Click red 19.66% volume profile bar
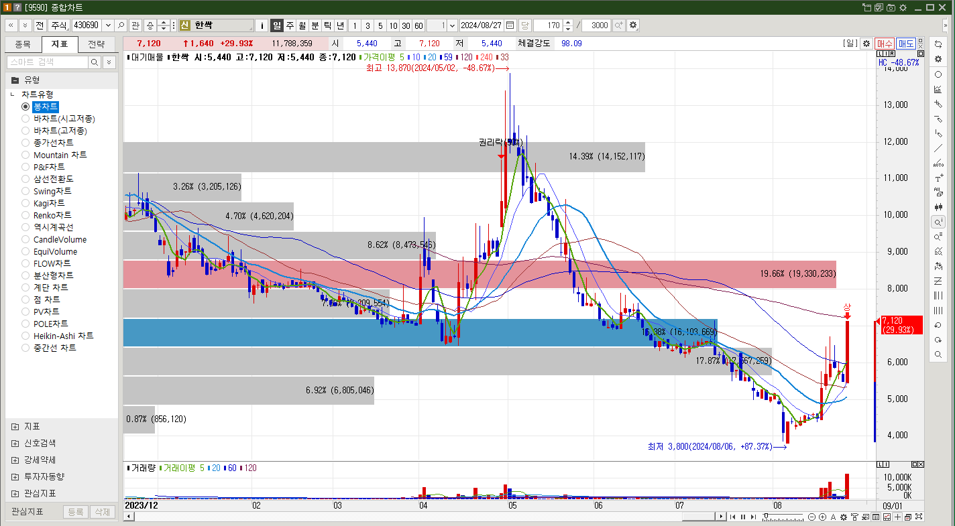Screen dimensions: 955x526 480,274
